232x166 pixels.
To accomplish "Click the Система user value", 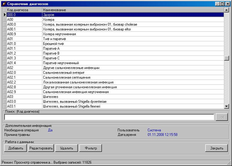I will [x=154, y=130].
